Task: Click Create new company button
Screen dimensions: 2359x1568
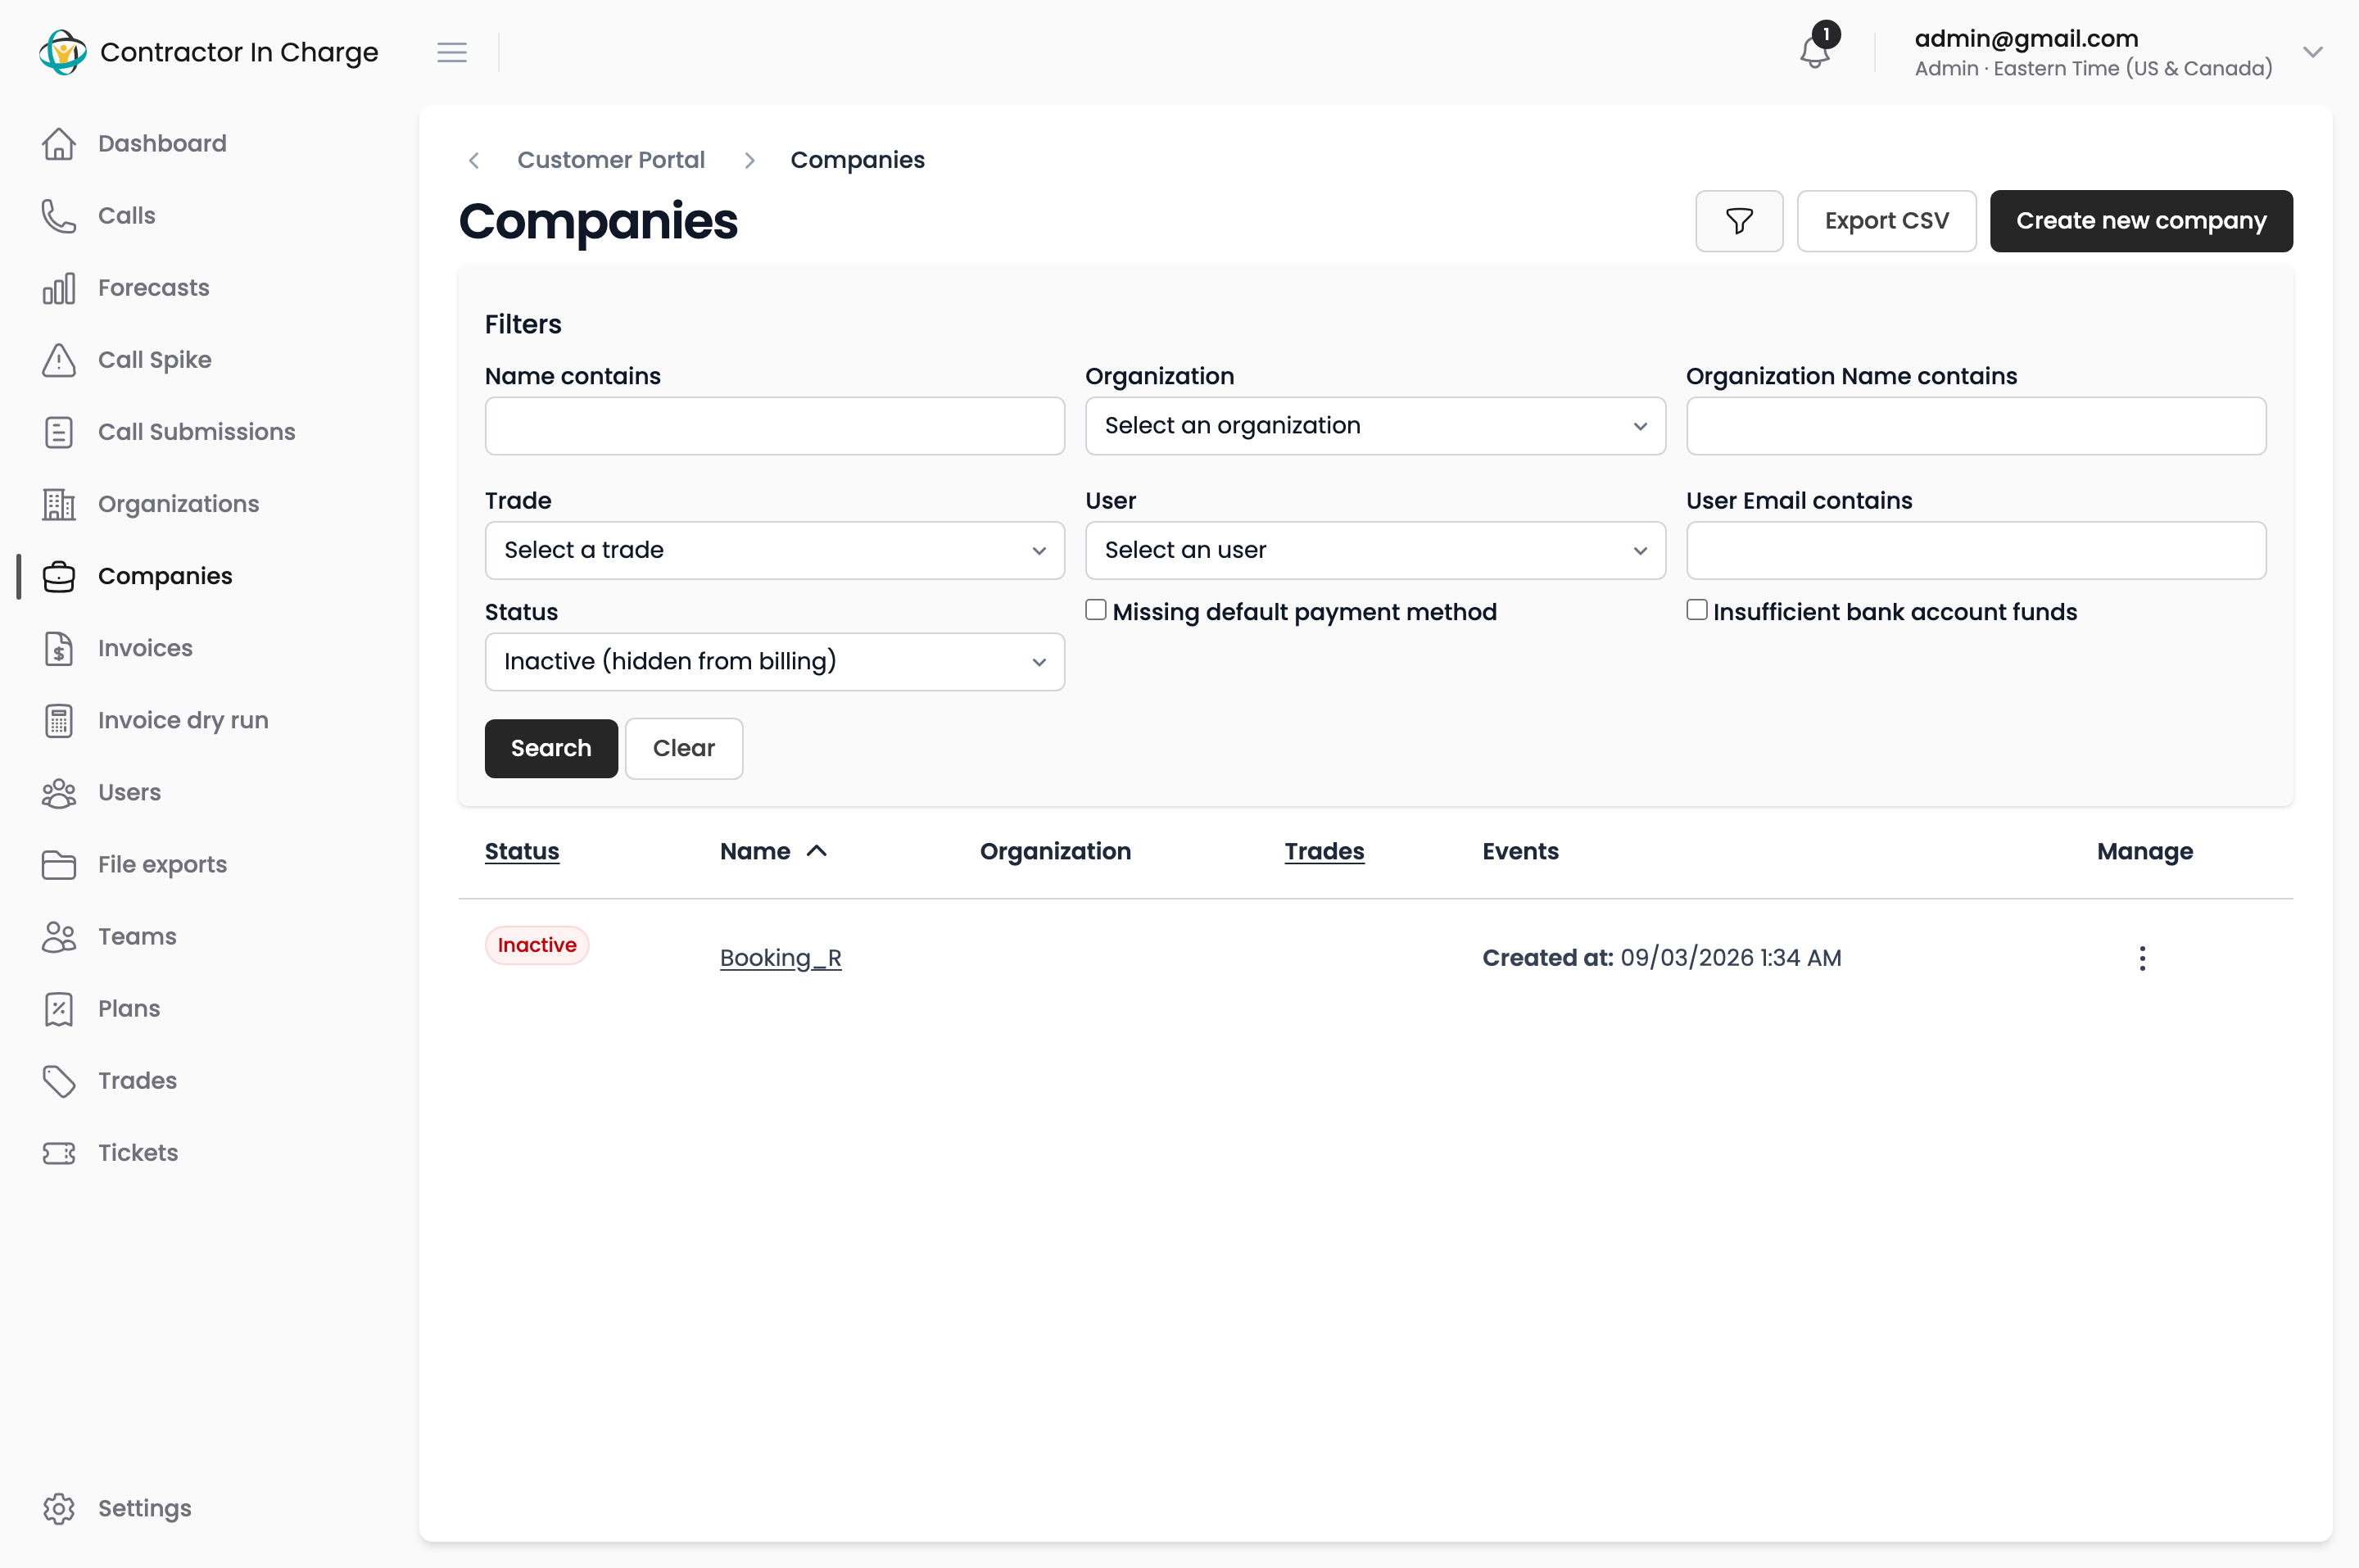Action: click(2140, 221)
